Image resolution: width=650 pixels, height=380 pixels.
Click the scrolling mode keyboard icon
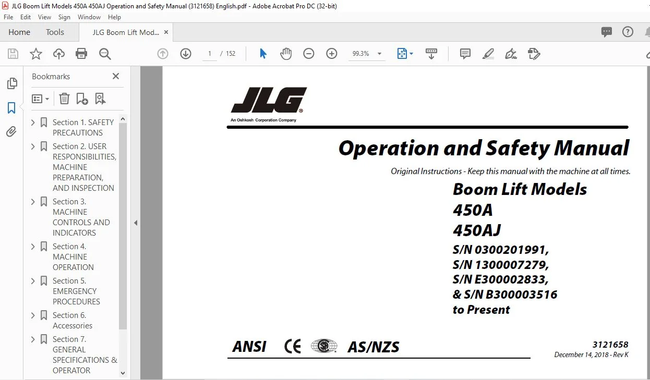tap(431, 54)
